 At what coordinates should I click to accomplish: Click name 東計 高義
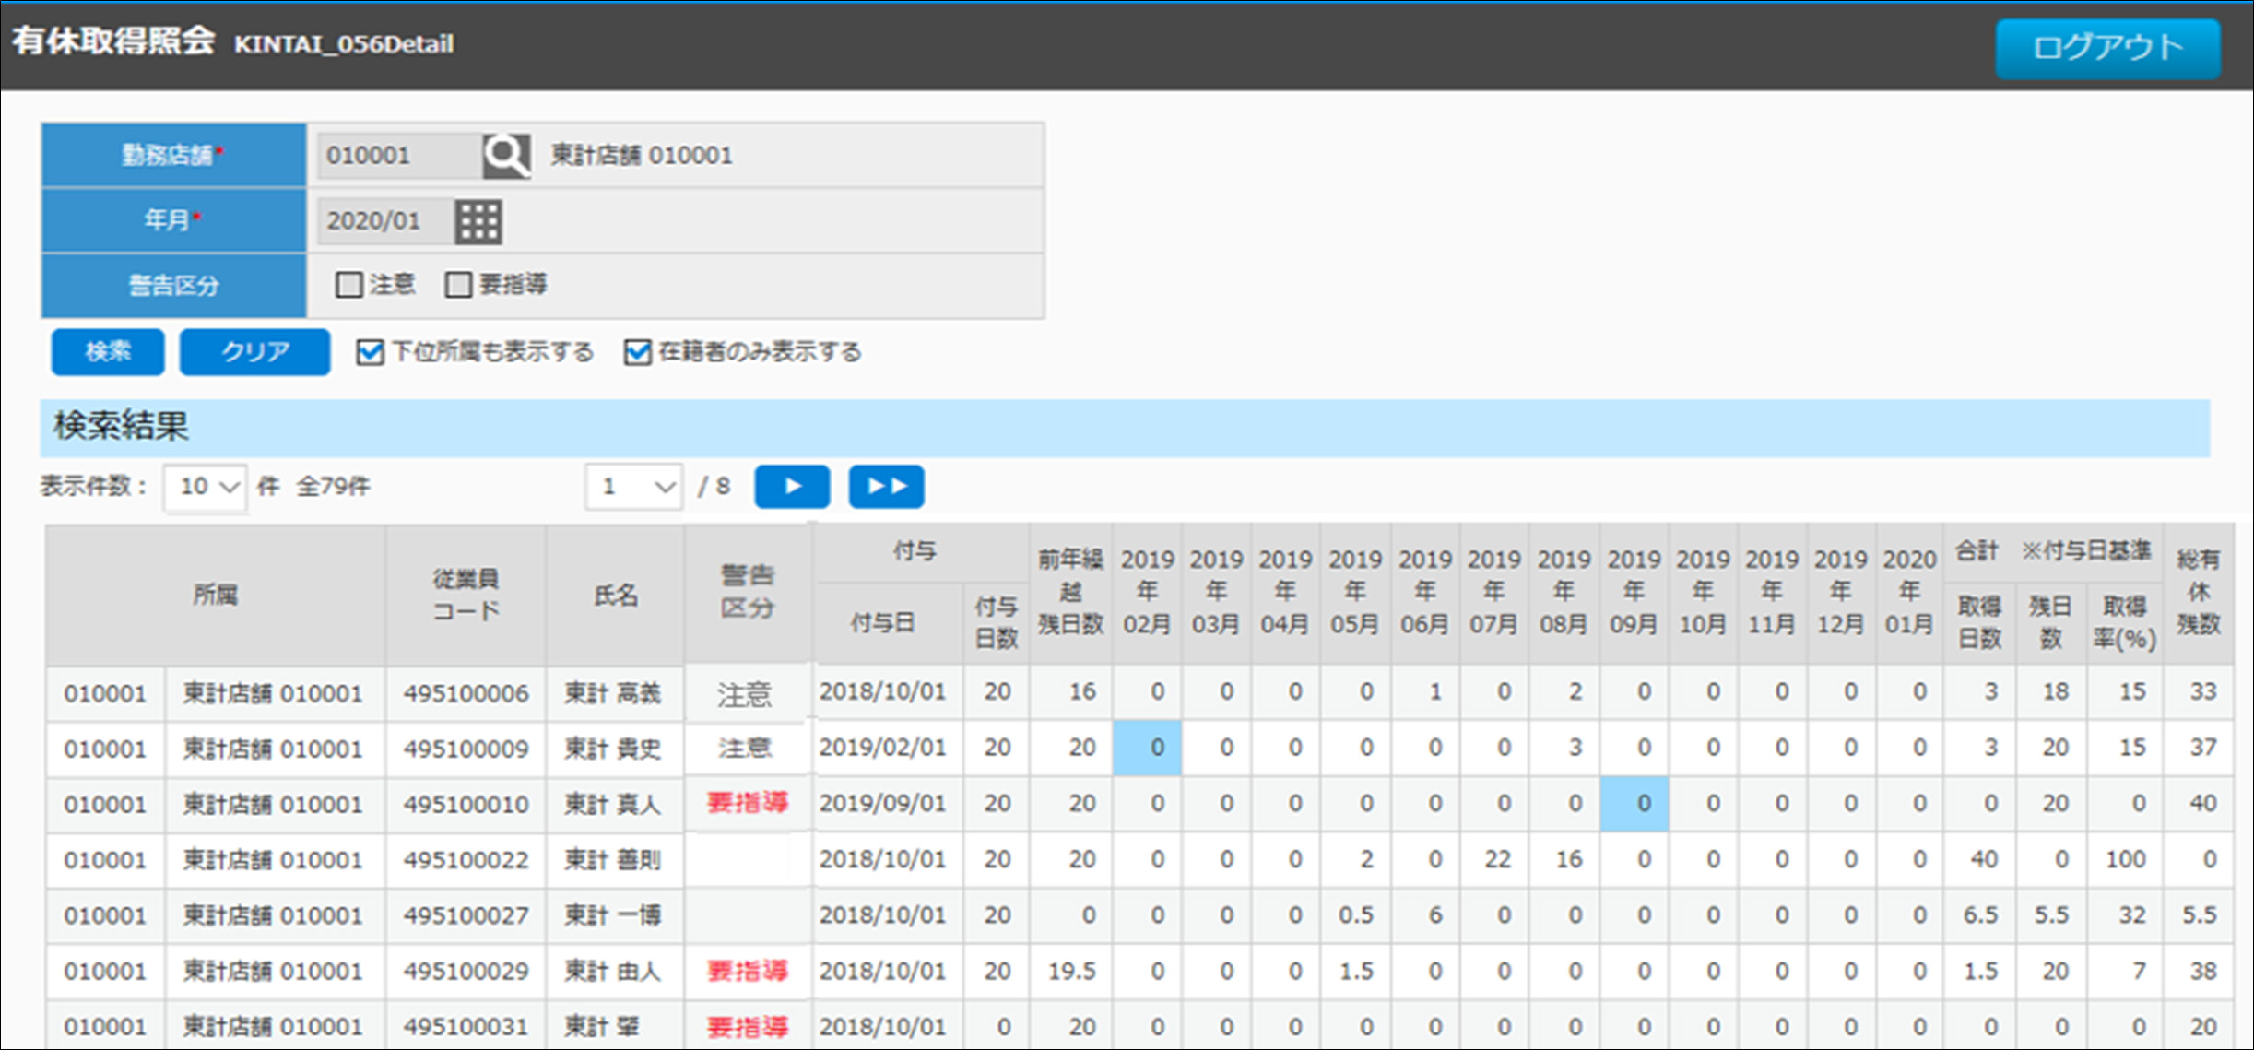613,693
